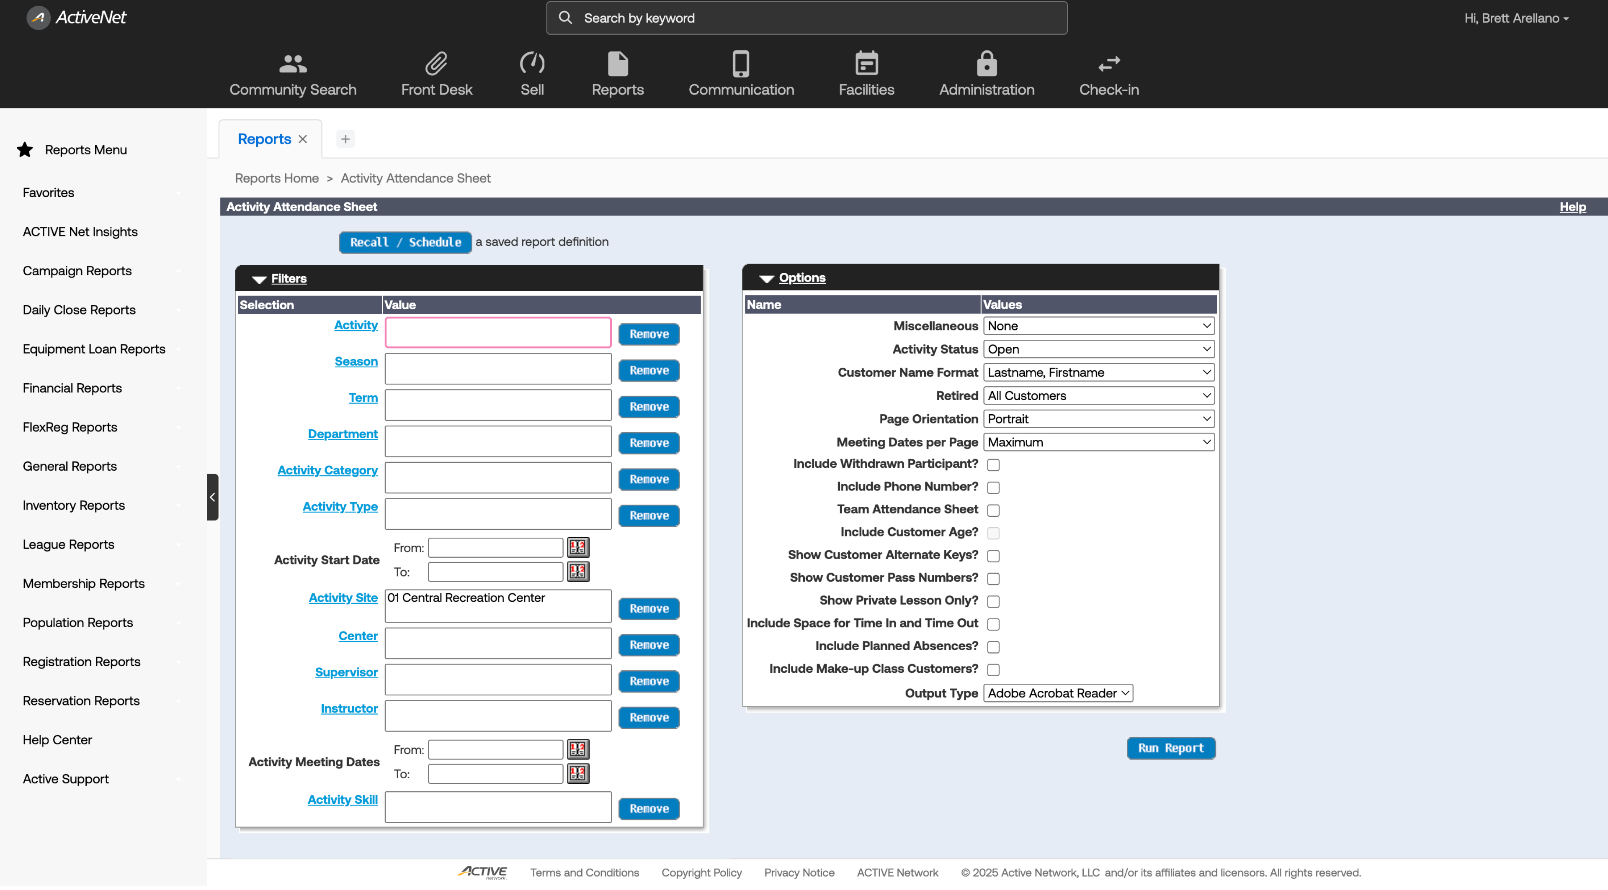Open the Activity Status dropdown

tap(1098, 350)
